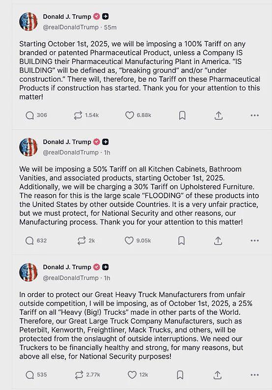272x390 pixels.
Task: Reply to the Heavy Trucks tariff post
Action: coord(30,375)
